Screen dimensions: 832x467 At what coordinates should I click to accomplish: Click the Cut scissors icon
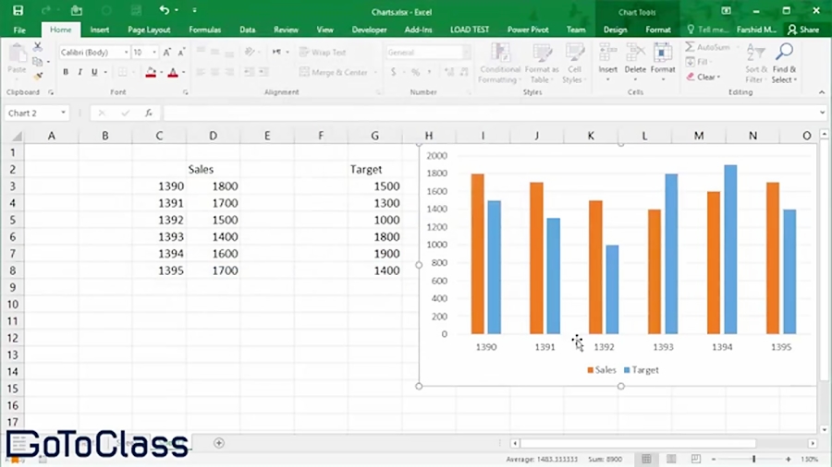coord(38,46)
